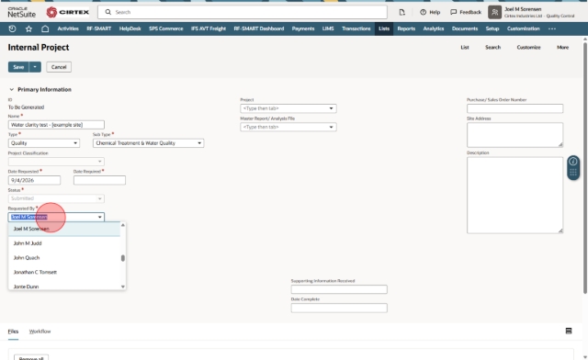Open the more menus ellipsis icon

pyautogui.click(x=552, y=28)
